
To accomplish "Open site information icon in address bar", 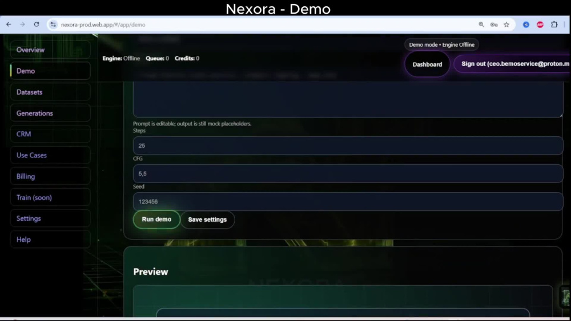I will (53, 25).
